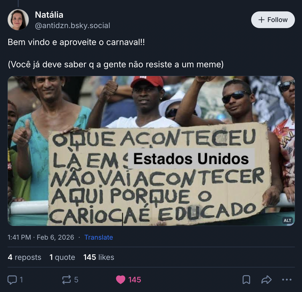The height and width of the screenshot is (292, 302).
Task: Open the three-dot more options menu
Action: (x=287, y=280)
